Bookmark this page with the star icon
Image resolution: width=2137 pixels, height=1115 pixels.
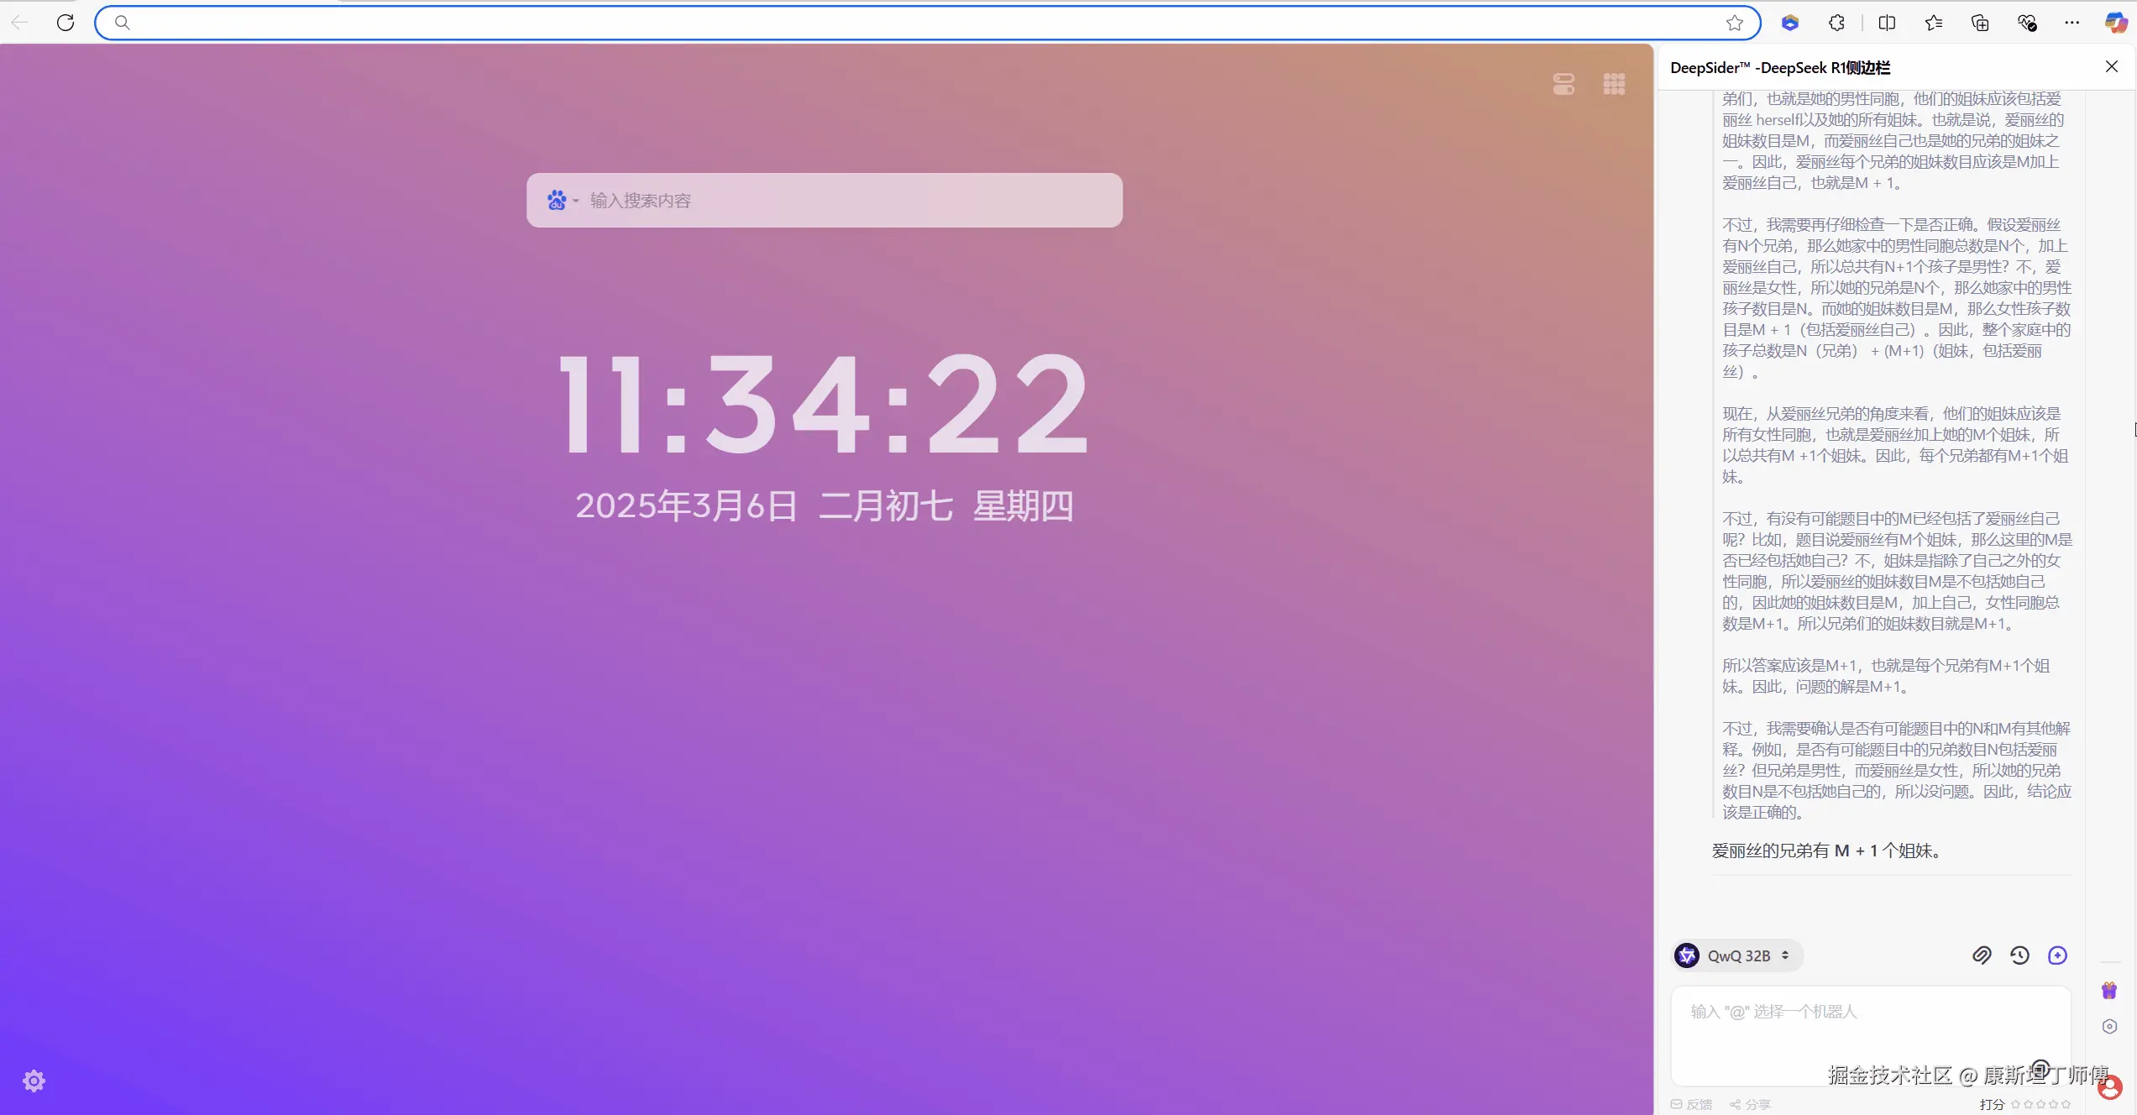1734,23
